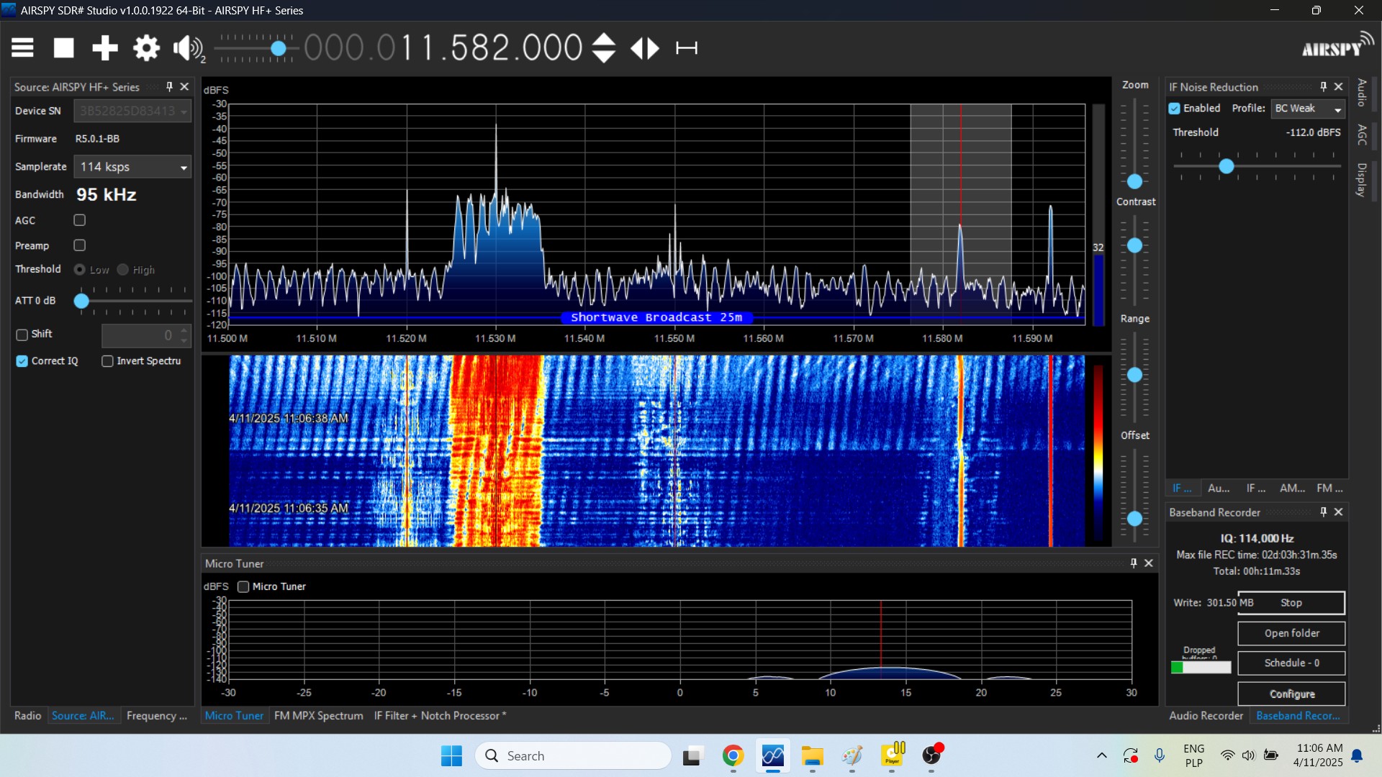Select the FM... tab in noise panel

tap(1329, 488)
